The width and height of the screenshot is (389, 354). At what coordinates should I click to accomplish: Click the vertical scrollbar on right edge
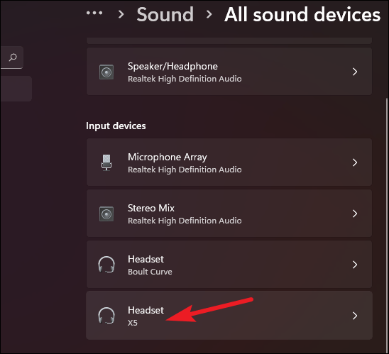point(387,223)
